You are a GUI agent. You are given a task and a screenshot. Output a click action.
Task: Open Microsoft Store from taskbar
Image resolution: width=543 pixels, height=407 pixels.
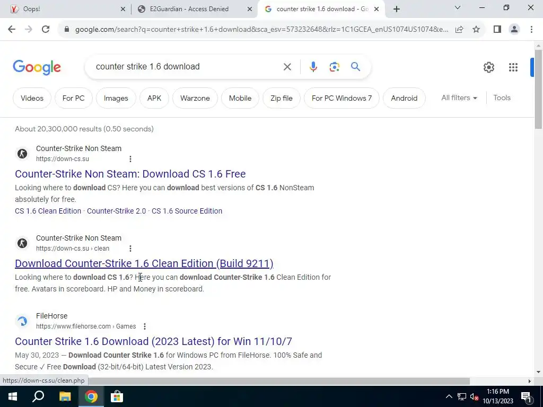[x=117, y=396]
